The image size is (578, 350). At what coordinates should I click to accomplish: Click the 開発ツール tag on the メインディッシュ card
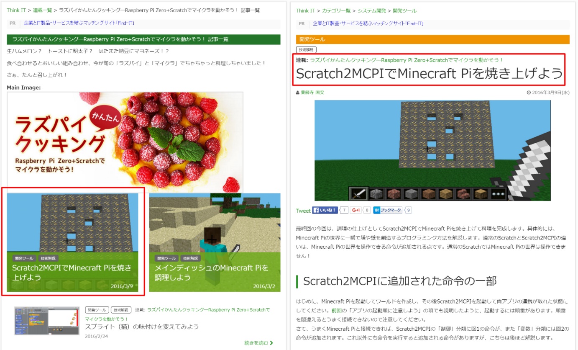pyautogui.click(x=166, y=258)
